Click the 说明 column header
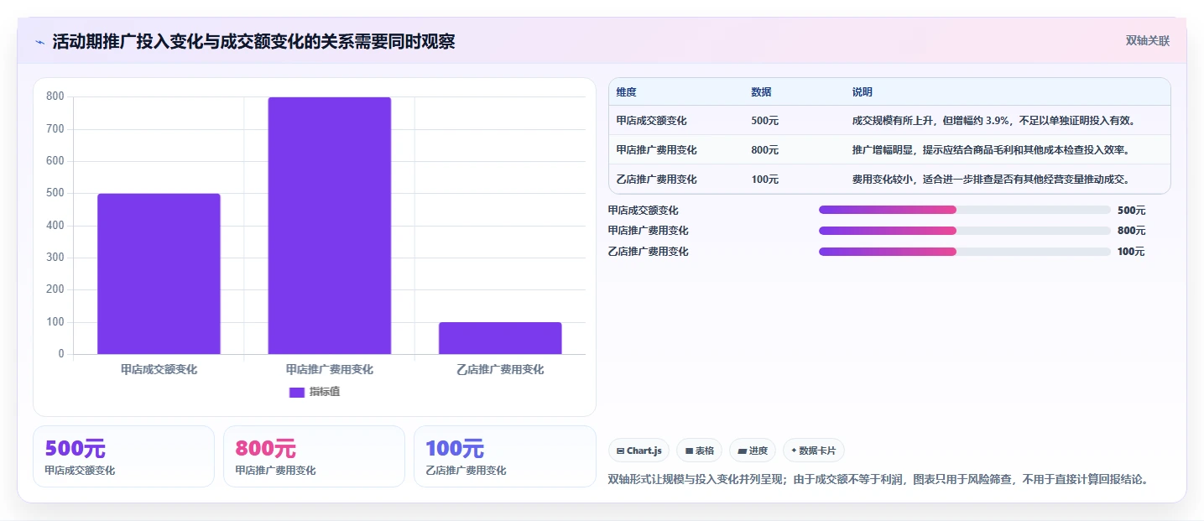The height and width of the screenshot is (521, 1204). (x=862, y=92)
